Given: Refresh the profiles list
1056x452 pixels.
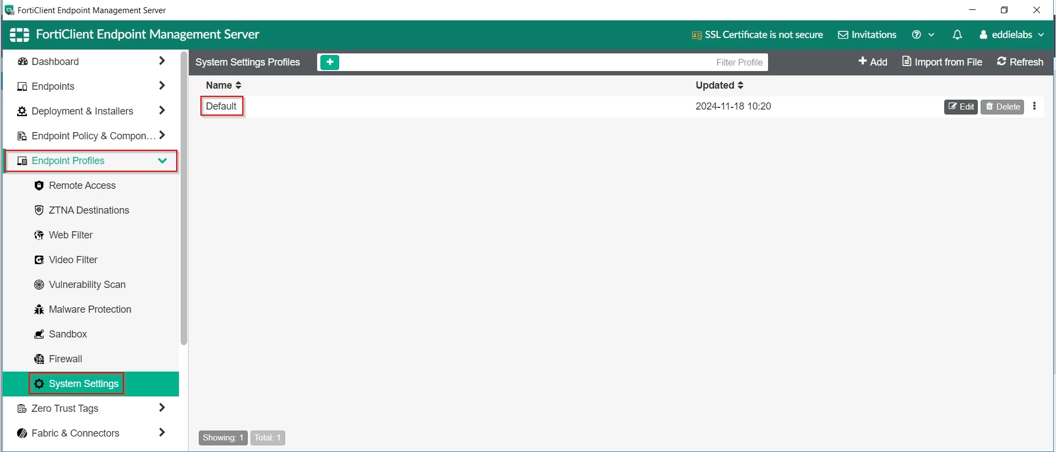Looking at the screenshot, I should pyautogui.click(x=1020, y=62).
